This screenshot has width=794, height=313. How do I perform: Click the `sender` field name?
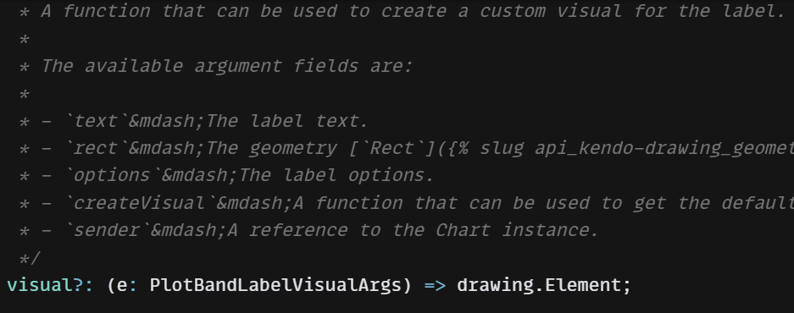107,230
